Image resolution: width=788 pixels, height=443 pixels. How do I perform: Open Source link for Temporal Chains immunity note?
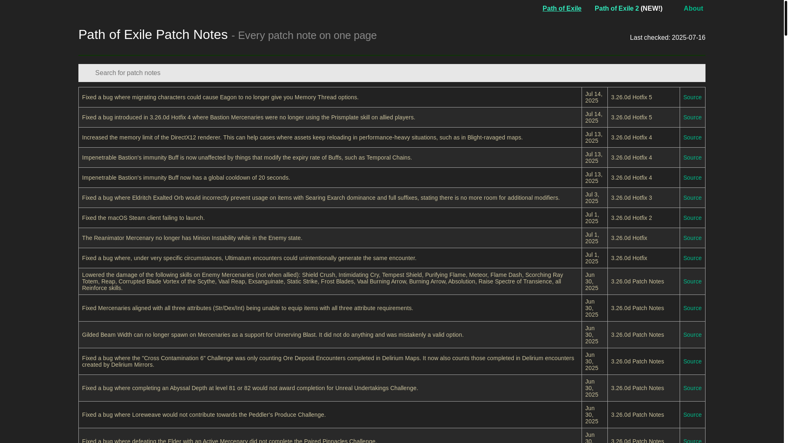(x=692, y=158)
